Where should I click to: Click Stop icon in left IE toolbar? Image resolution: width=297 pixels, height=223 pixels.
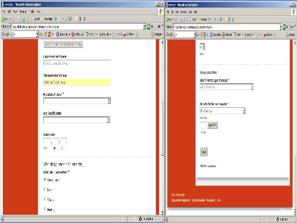(19, 19)
